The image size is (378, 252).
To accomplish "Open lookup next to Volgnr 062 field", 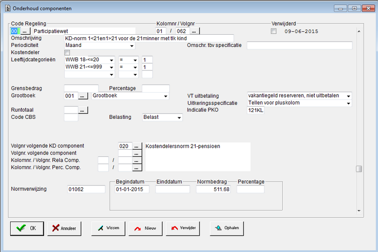I will click(x=194, y=31).
